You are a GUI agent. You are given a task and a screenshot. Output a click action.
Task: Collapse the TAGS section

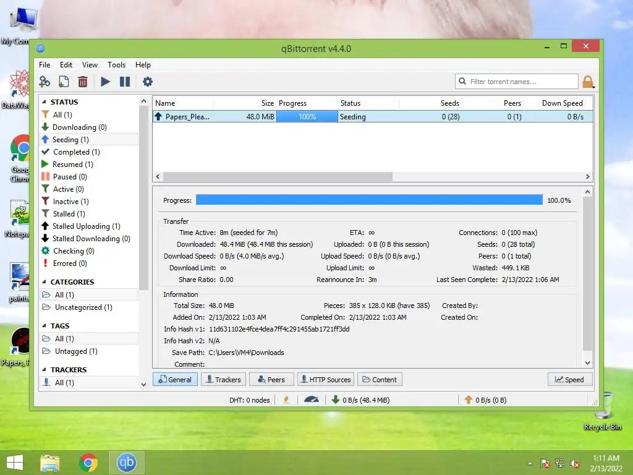tap(44, 325)
